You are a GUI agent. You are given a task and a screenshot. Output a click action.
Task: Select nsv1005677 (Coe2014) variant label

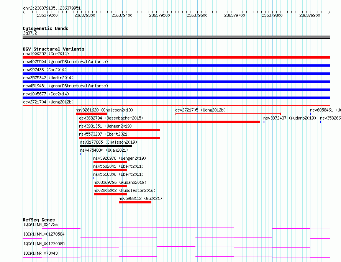point(46,94)
